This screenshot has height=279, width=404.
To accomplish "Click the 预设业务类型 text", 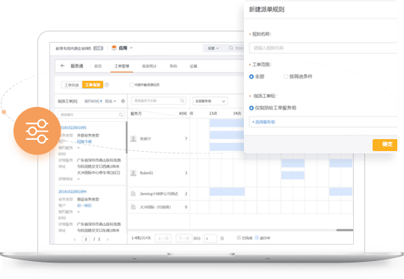I will click(88, 199).
